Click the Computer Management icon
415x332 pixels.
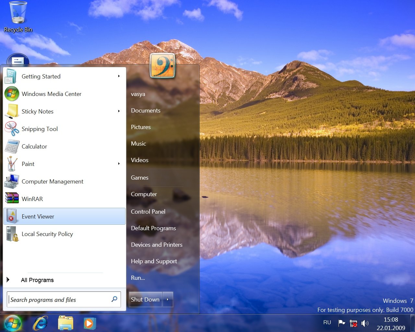click(12, 182)
